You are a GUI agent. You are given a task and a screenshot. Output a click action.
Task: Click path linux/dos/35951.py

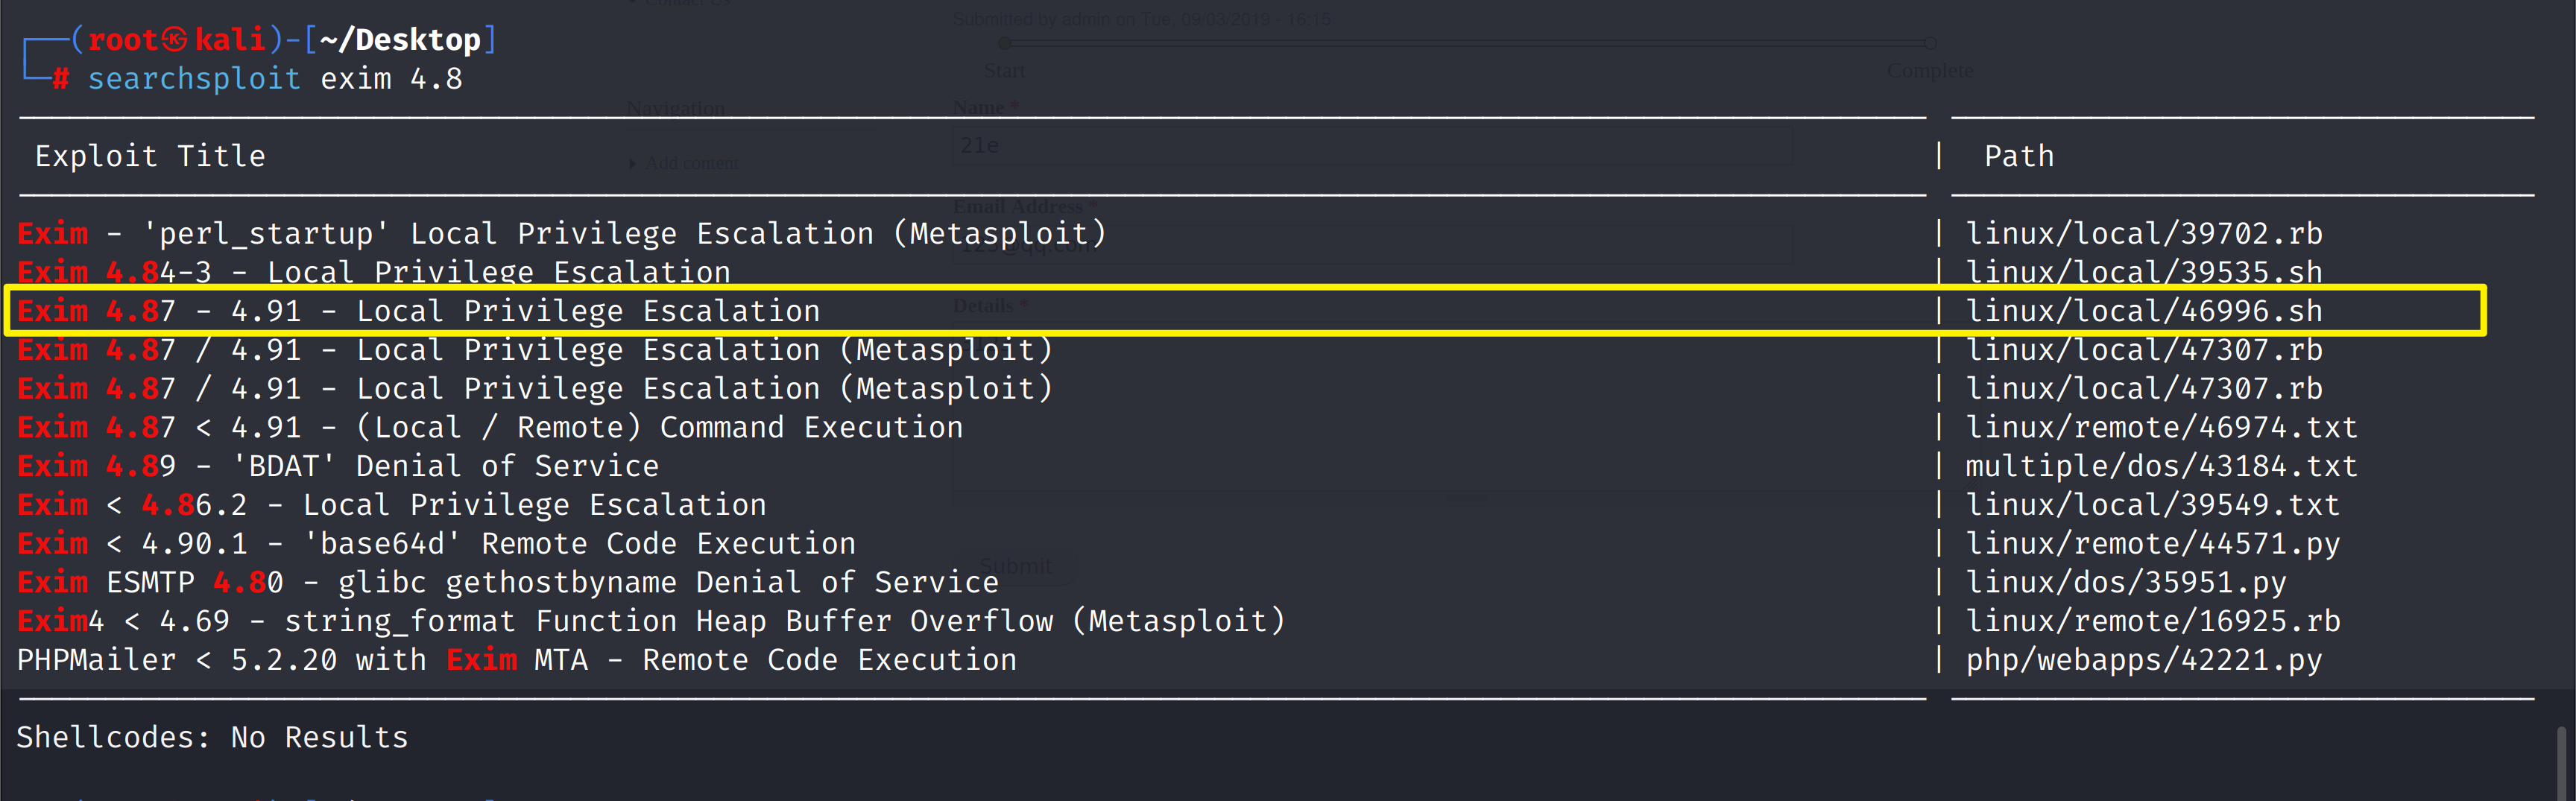[2126, 582]
